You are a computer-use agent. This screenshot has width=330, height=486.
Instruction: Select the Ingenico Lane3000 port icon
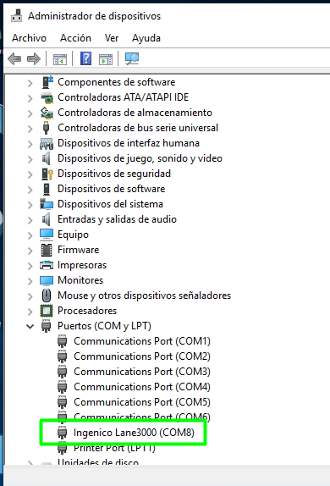pos(63,433)
